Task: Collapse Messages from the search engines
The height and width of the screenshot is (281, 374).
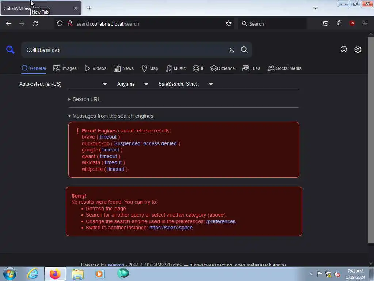Action: [x=111, y=116]
